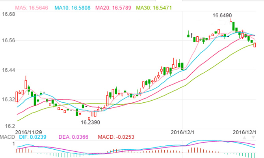264x158 pixels.
Task: Click the DIF: 0.0239 value
Action: click(33, 137)
